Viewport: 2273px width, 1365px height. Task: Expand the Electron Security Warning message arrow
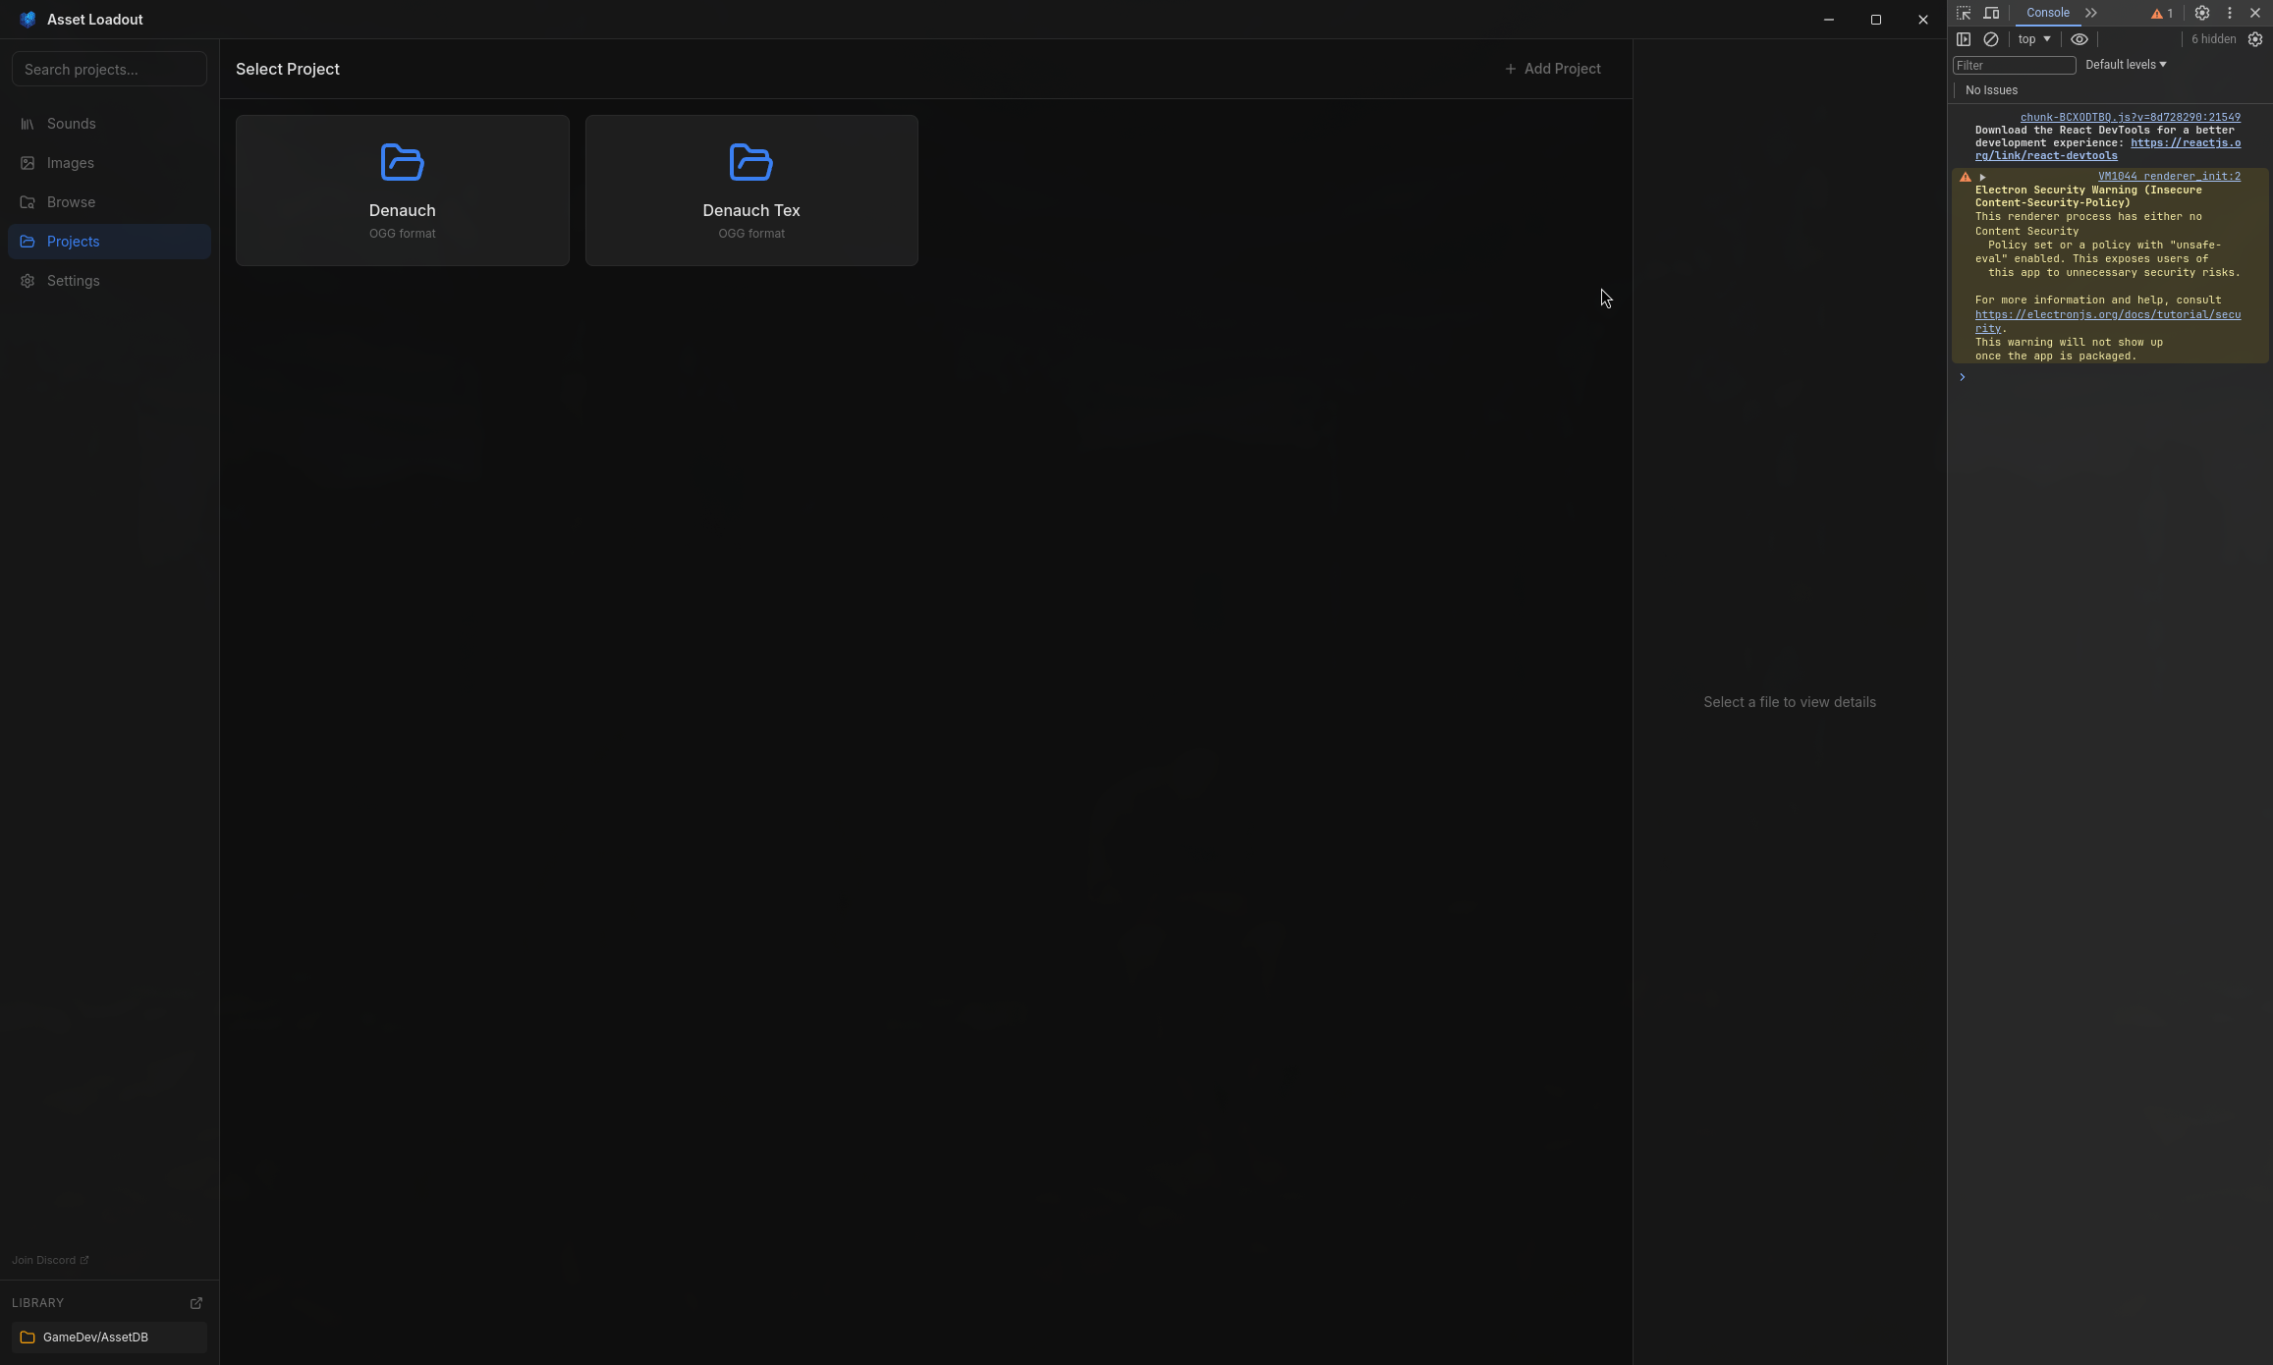click(x=1982, y=177)
